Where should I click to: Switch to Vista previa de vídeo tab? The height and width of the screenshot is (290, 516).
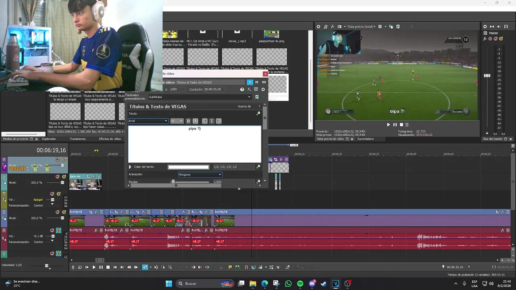[331, 139]
